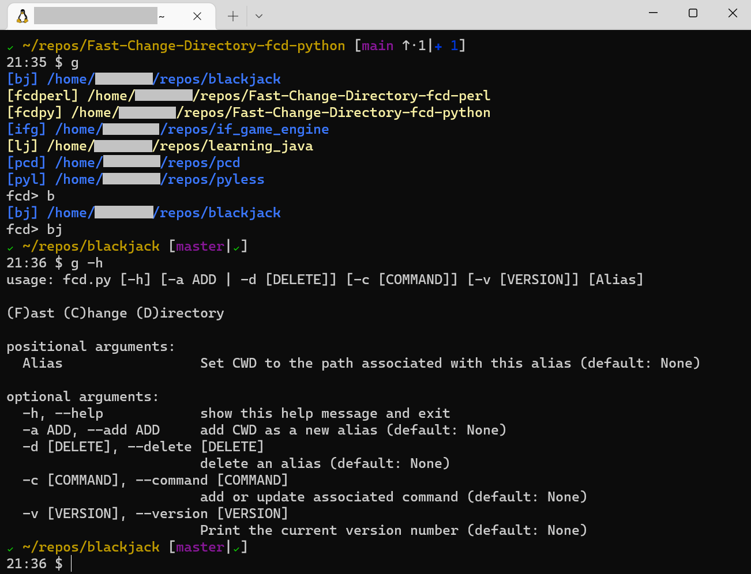Image resolution: width=751 pixels, height=574 pixels.
Task: Click the [pcd] repos/pcd line
Action: click(x=123, y=163)
